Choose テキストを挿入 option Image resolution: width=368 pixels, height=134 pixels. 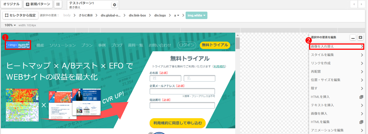pos(337,105)
